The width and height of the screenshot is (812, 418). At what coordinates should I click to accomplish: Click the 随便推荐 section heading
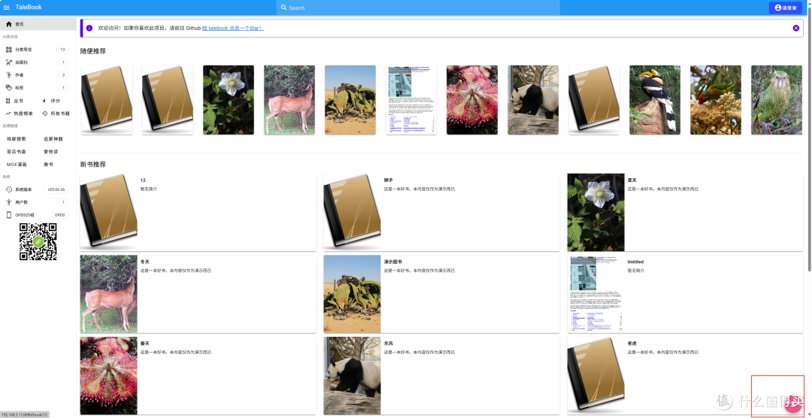pyautogui.click(x=92, y=51)
